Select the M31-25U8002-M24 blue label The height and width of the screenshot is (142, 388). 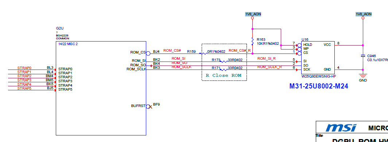[319, 86]
